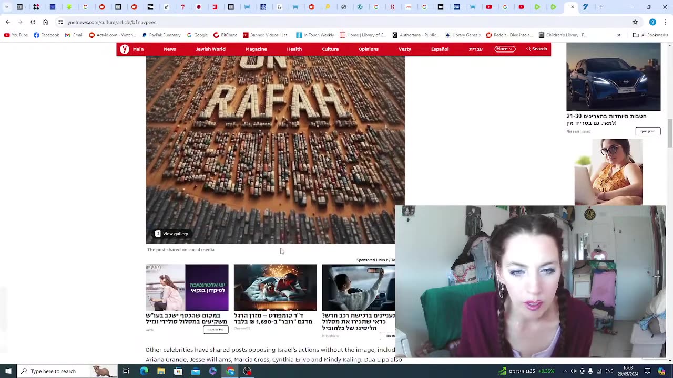Open the Reddit - Dive into a... bookmark
The height and width of the screenshot is (378, 673).
pyautogui.click(x=509, y=35)
